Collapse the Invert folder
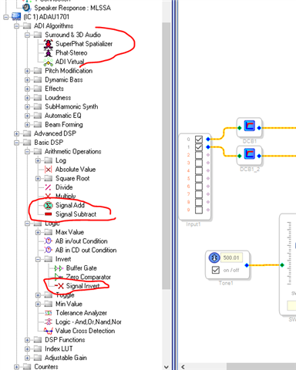Screen dimensions: 296x370 [x=38, y=259]
